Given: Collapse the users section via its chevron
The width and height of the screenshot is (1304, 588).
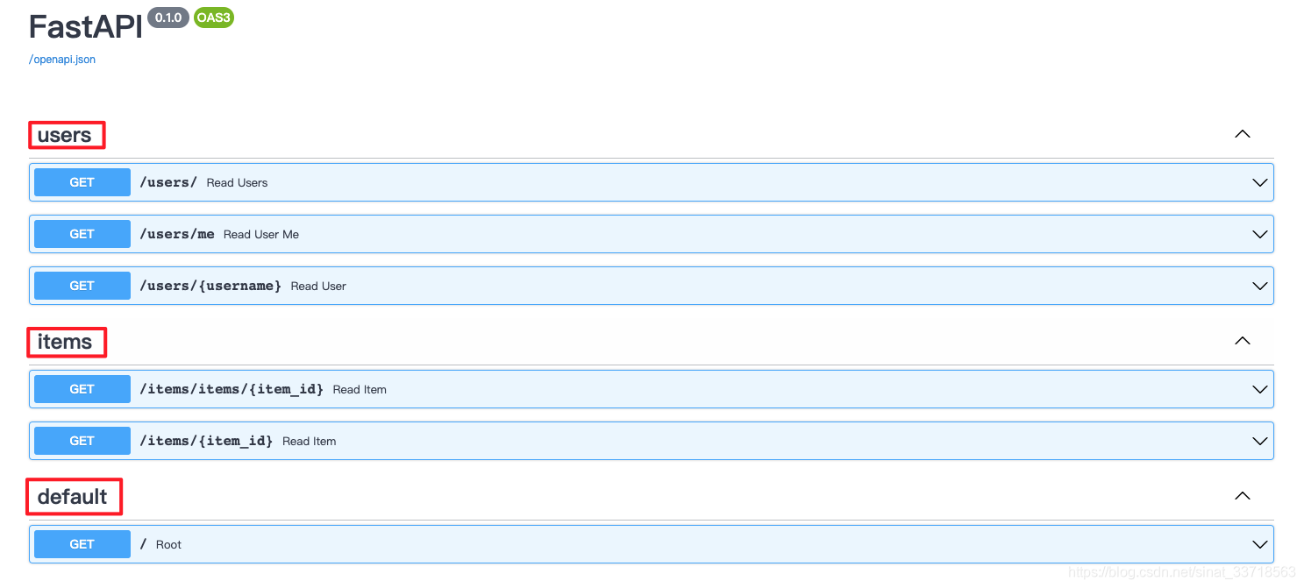Looking at the screenshot, I should (1242, 134).
